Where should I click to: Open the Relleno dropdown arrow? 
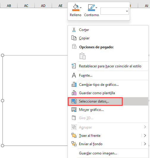coord(80,7)
